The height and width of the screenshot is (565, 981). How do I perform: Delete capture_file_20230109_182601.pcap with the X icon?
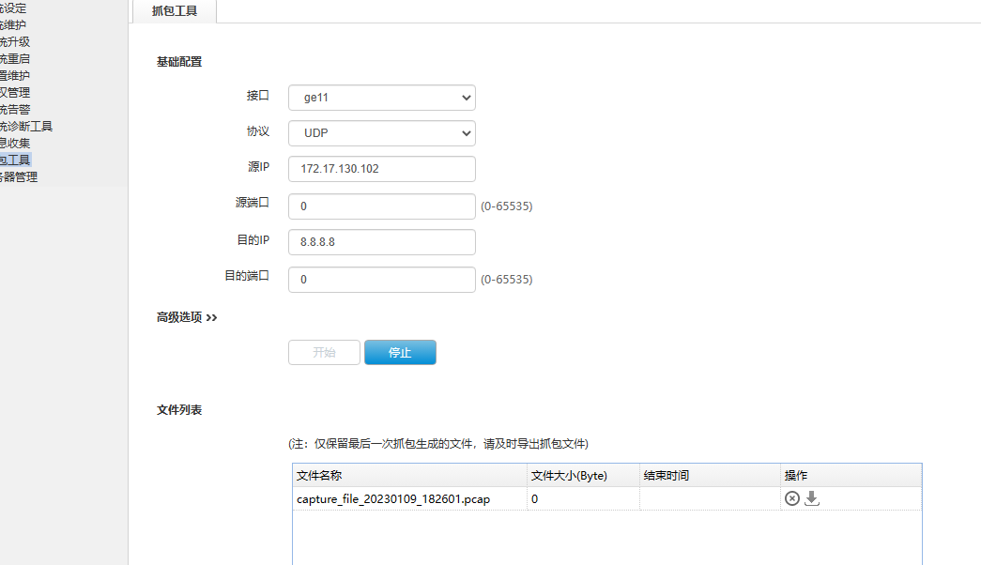point(792,498)
